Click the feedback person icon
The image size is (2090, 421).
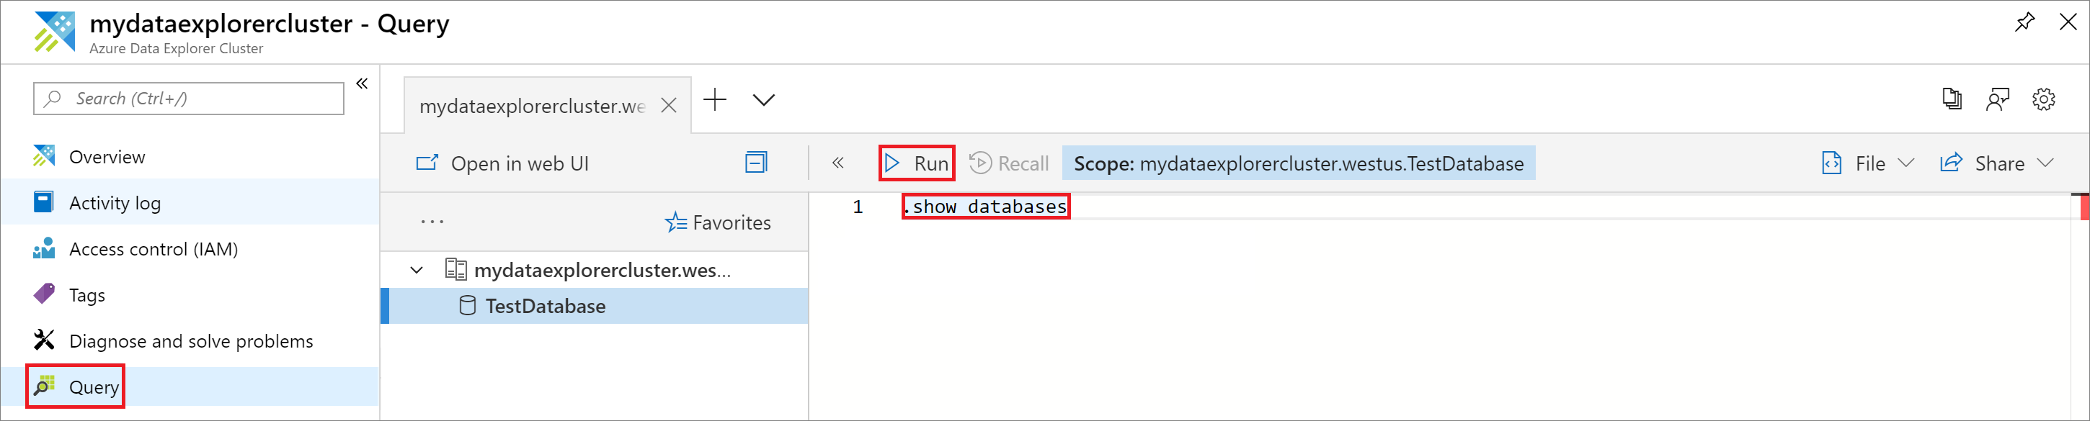[x=1998, y=99]
